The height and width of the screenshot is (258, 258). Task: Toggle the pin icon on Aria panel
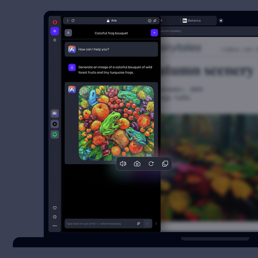[x=155, y=20]
